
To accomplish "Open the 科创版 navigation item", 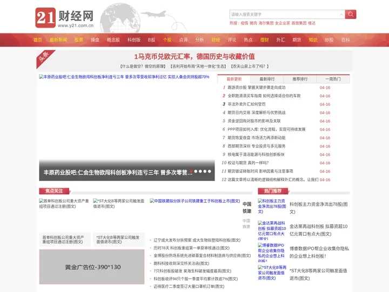I will point(134,39).
